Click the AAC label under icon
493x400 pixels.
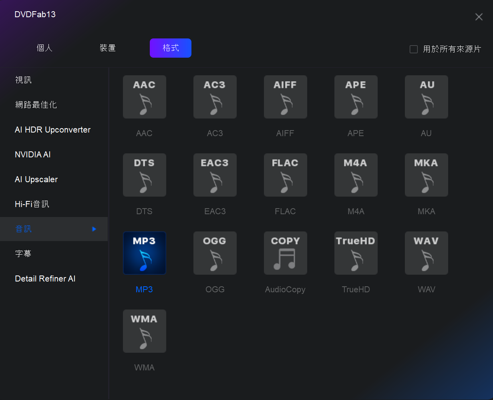(144, 133)
